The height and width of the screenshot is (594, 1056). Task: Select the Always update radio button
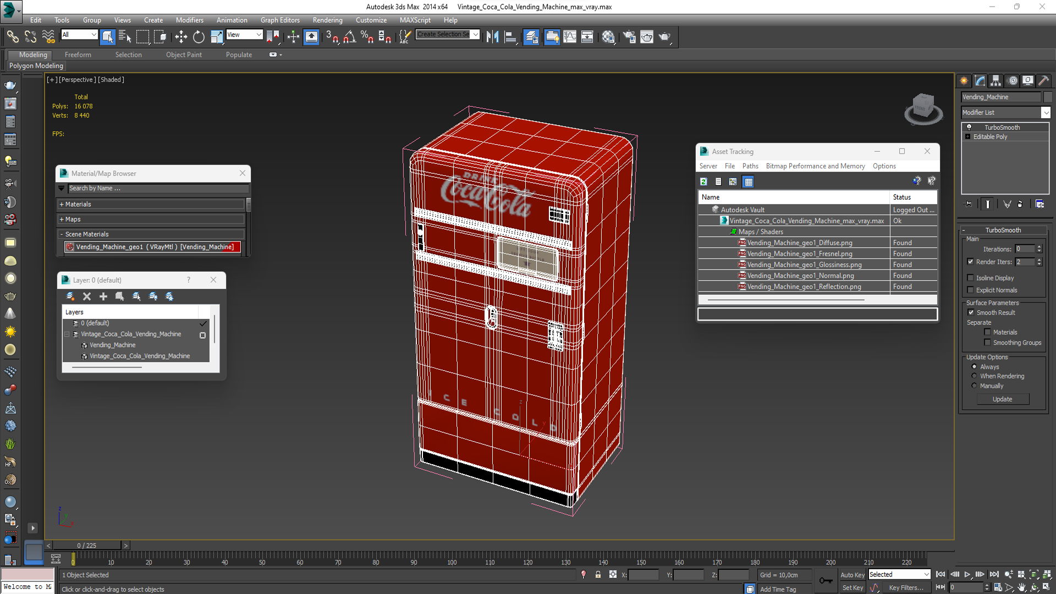pyautogui.click(x=974, y=367)
